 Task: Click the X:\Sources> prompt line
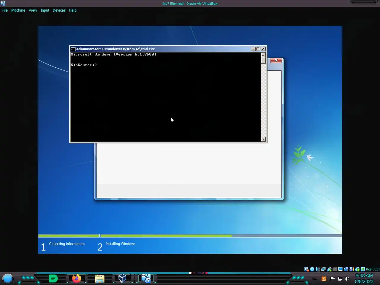[84, 65]
